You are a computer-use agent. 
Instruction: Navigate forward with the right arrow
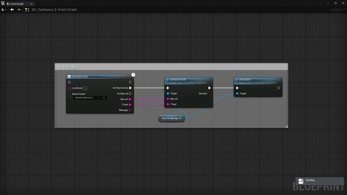point(19,9)
